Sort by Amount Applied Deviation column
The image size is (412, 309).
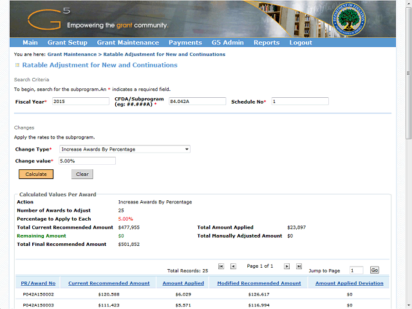(349, 283)
